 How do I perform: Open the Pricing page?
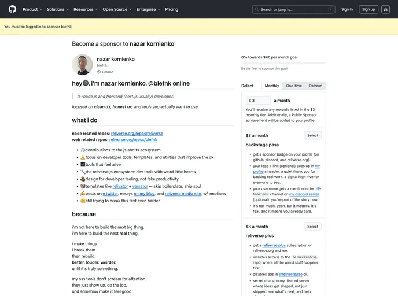coord(171,9)
